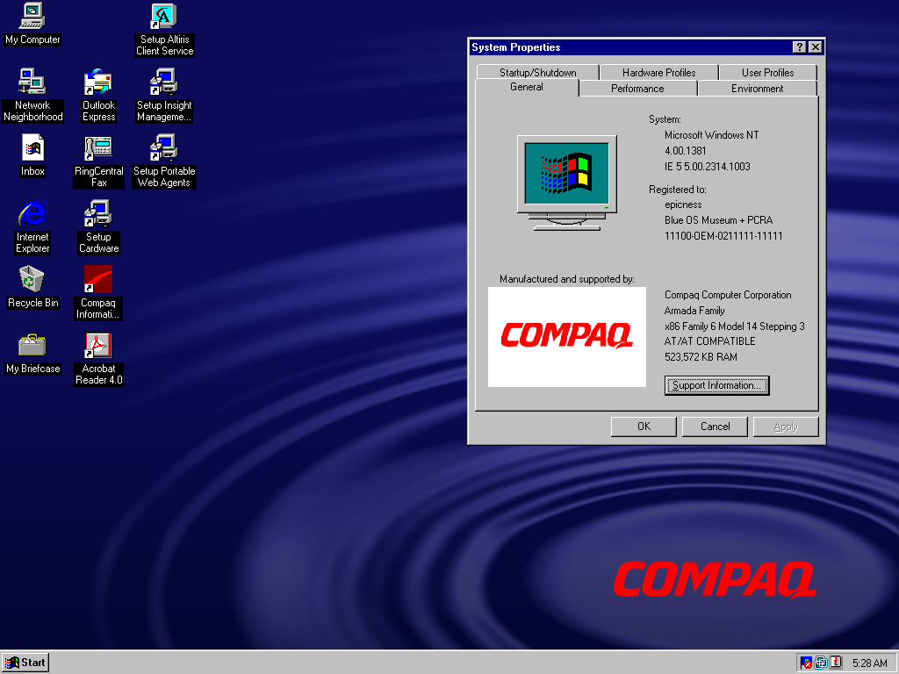Screen dimensions: 899x674
Task: Open the Start menu
Action: pos(25,662)
